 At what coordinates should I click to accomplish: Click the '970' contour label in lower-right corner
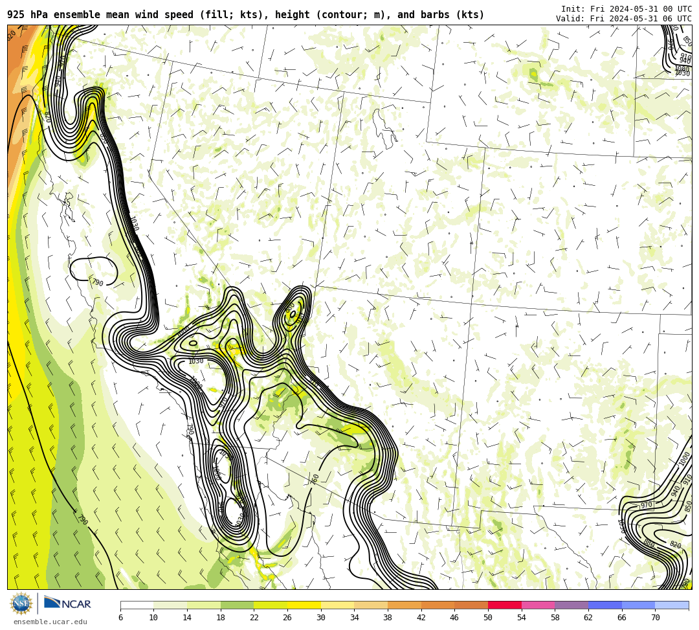coord(647,505)
